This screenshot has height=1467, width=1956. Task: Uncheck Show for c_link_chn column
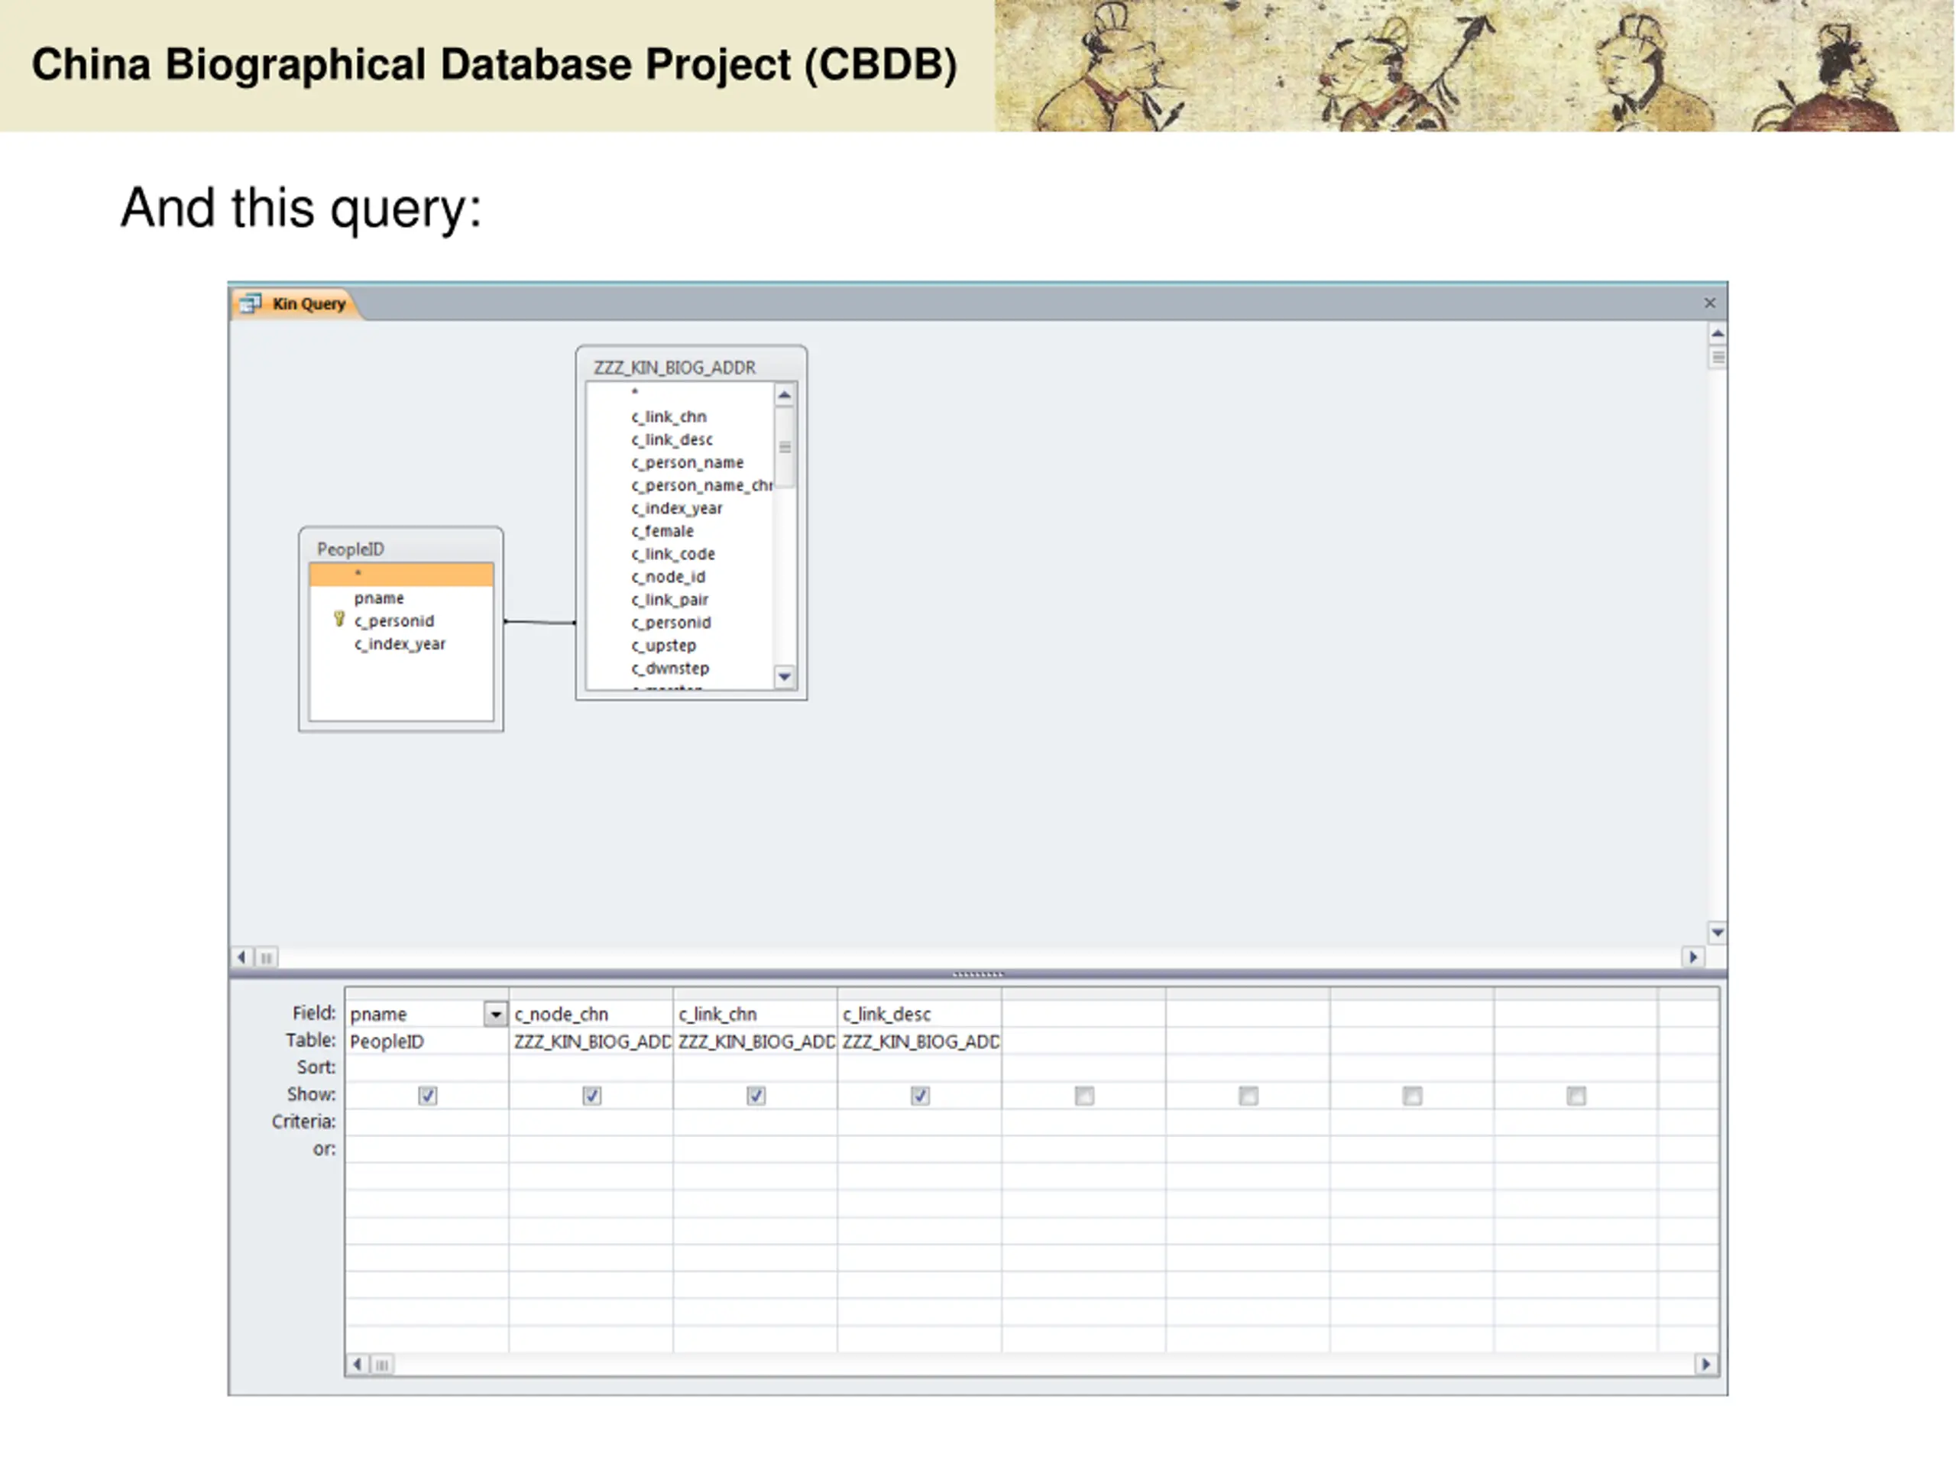point(756,1096)
